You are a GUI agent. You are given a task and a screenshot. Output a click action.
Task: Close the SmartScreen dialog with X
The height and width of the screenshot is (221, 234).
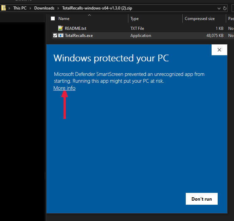(x=219, y=50)
